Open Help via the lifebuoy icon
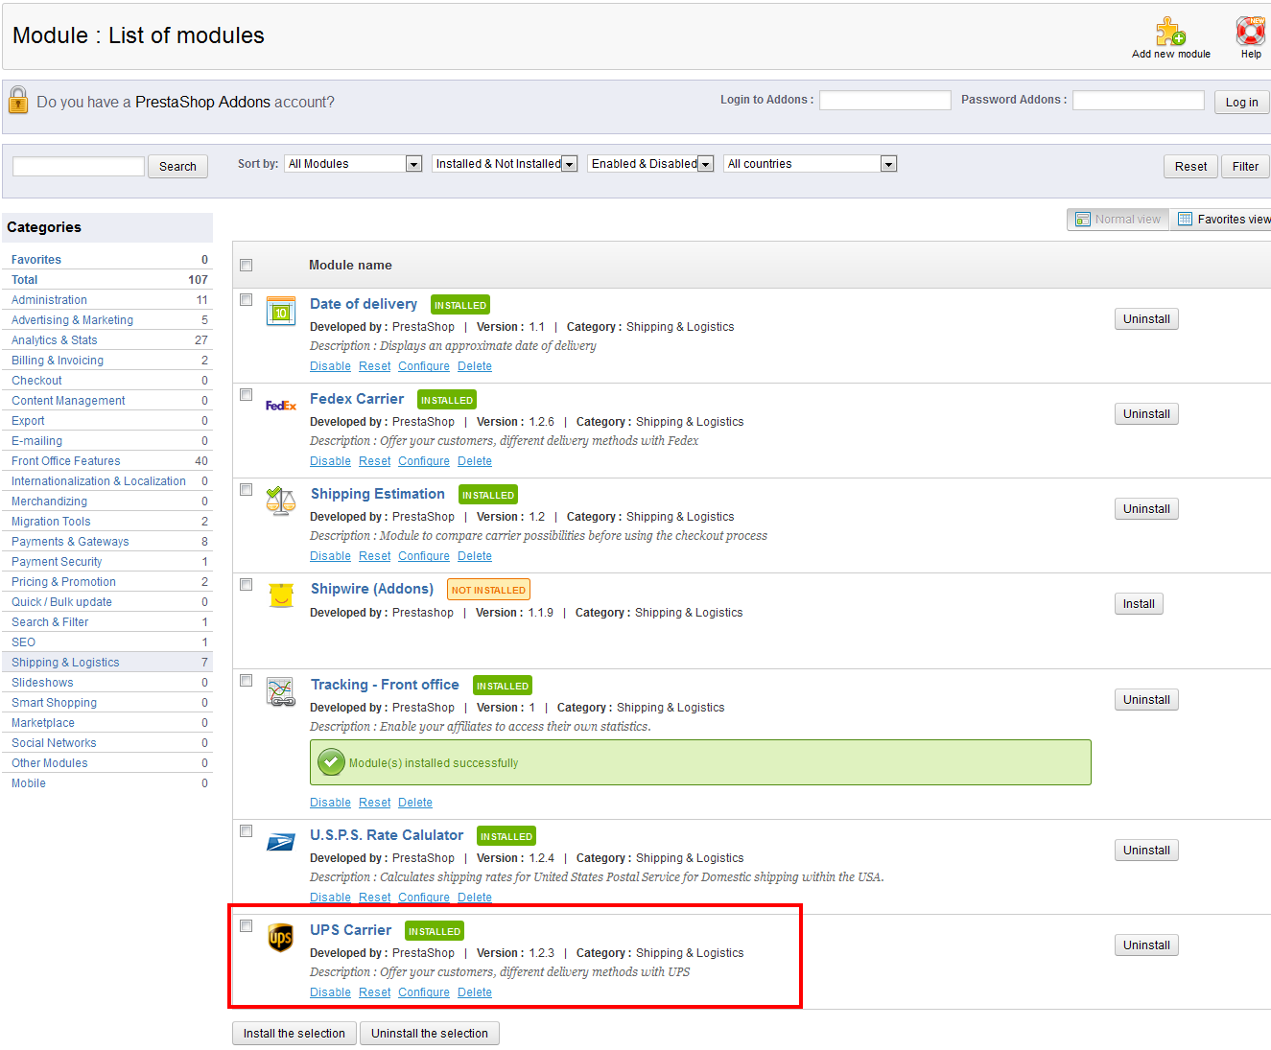The height and width of the screenshot is (1050, 1271). point(1250,32)
